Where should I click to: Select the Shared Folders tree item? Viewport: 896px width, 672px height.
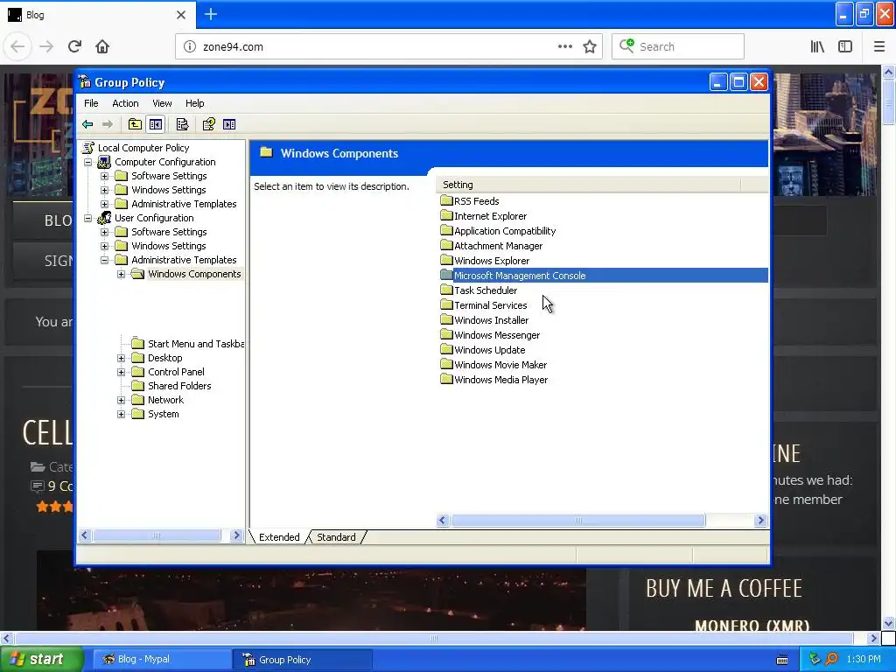pos(179,386)
